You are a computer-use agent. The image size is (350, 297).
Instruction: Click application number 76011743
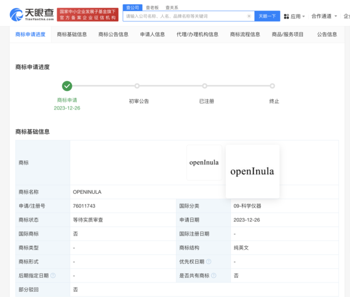click(84, 206)
